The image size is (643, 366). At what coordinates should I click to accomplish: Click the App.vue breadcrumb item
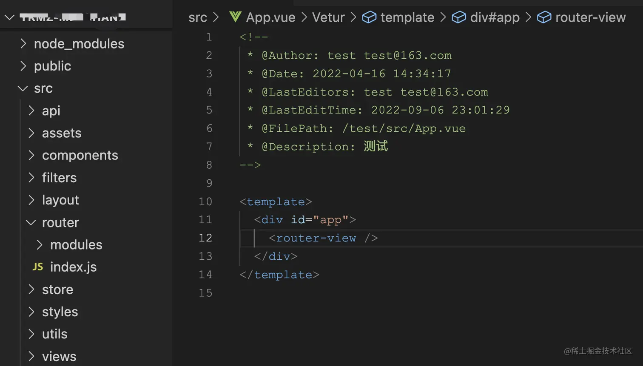pyautogui.click(x=270, y=17)
